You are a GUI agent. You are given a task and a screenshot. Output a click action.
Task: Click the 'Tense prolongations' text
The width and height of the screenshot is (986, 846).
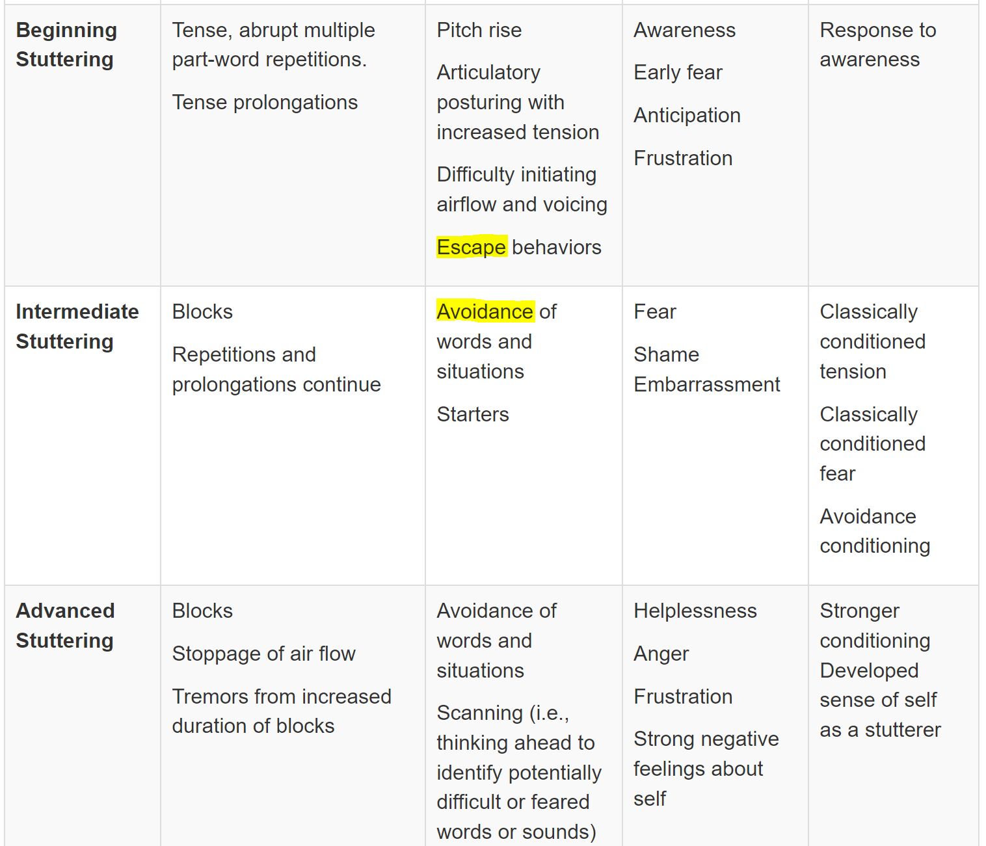coord(265,102)
